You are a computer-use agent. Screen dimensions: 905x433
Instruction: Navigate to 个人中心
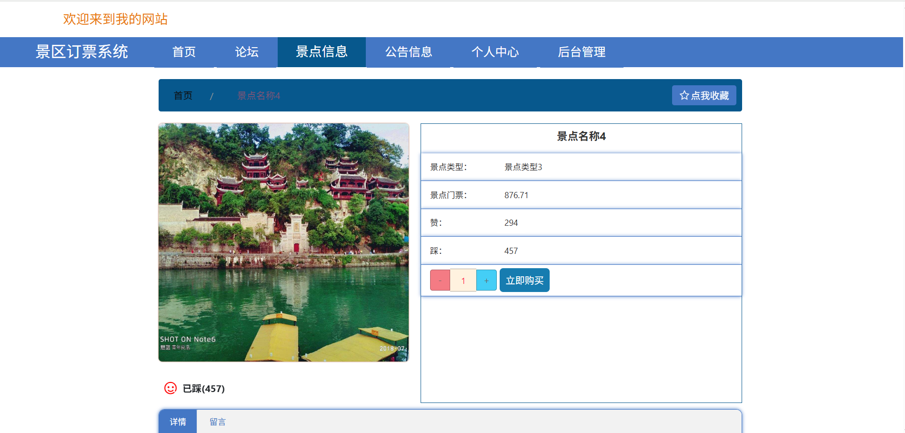[495, 52]
